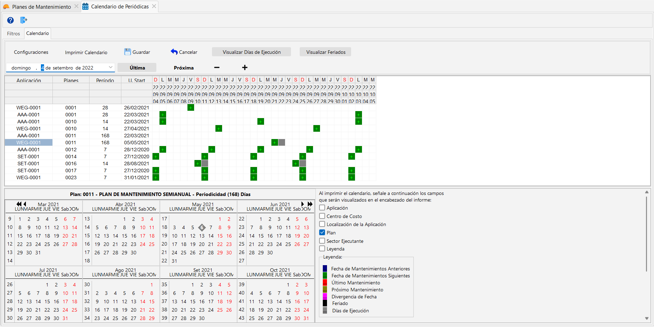Advance months with the double-right arrow icon

pyautogui.click(x=310, y=204)
